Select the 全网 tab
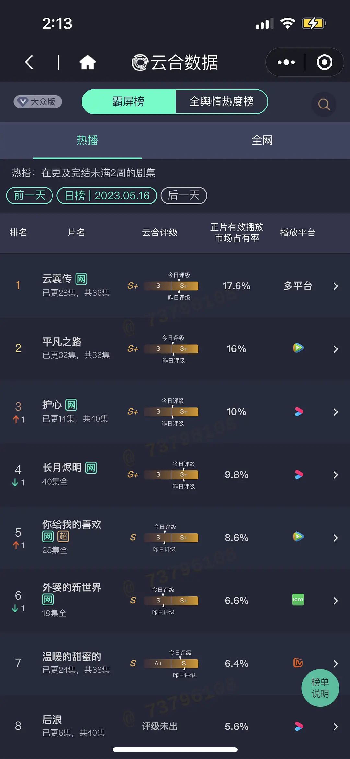The width and height of the screenshot is (350, 759). (x=262, y=140)
